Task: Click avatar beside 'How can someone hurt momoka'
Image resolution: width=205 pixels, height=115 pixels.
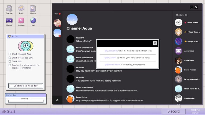Action: 71,89
